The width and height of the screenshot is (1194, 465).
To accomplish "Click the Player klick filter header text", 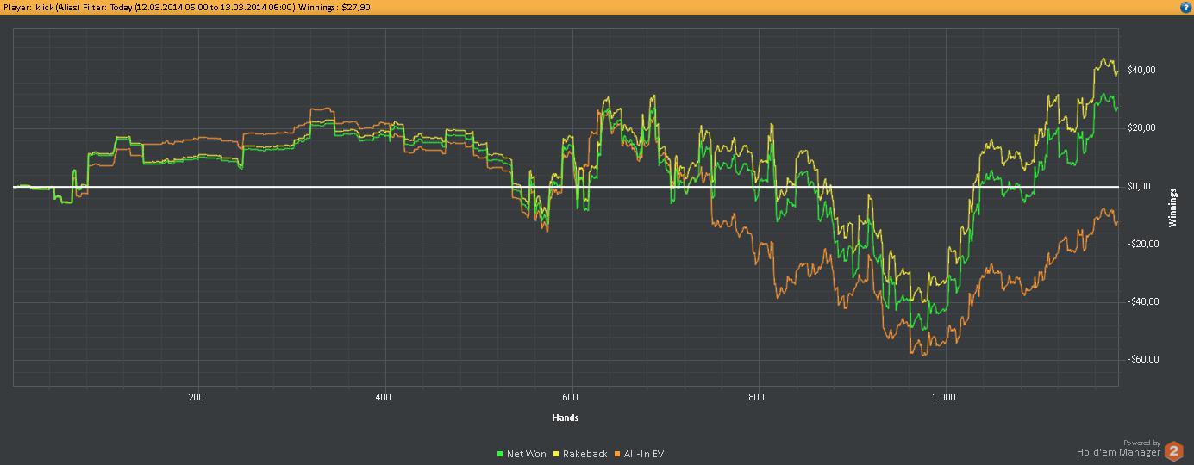I will pos(186,7).
